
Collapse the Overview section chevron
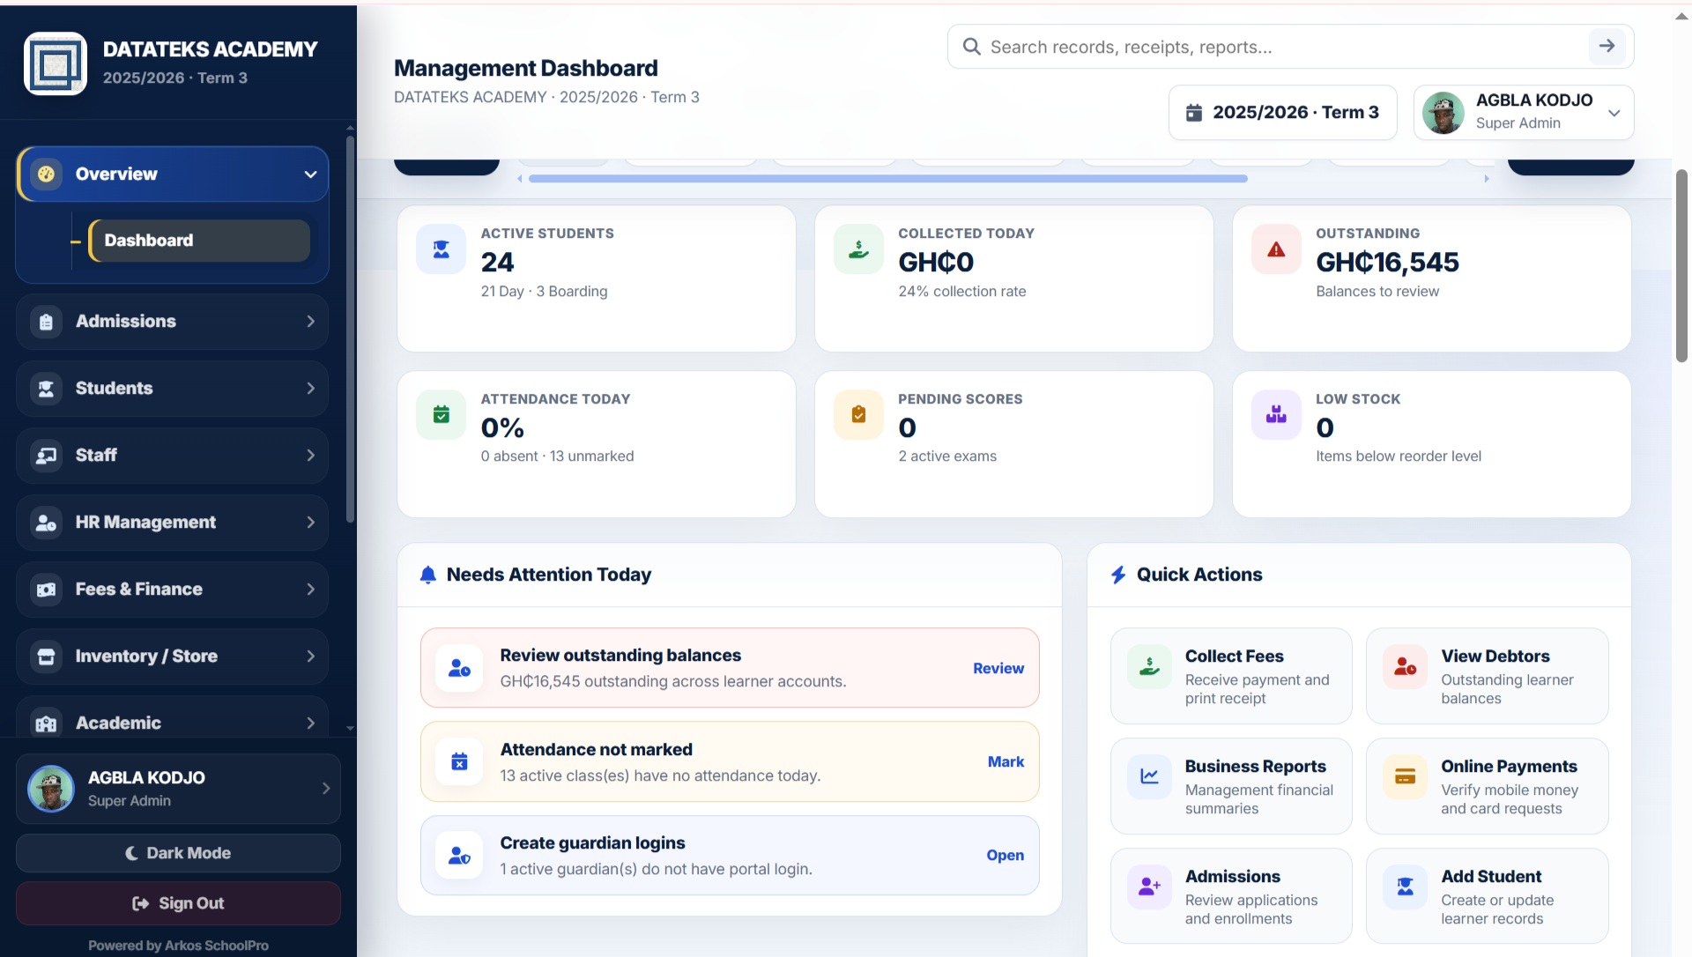click(x=310, y=174)
